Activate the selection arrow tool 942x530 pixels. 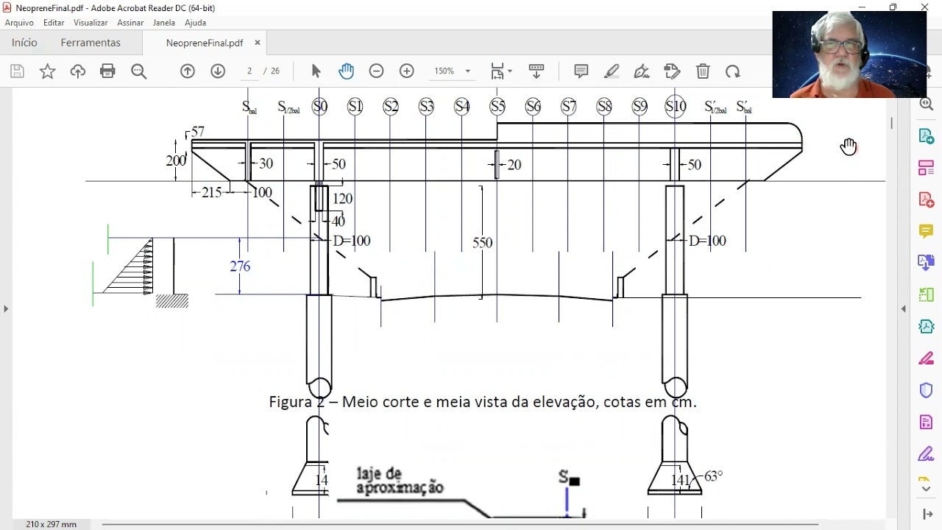[x=316, y=71]
